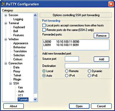Close the PuTTY Configuration window

[111, 4]
